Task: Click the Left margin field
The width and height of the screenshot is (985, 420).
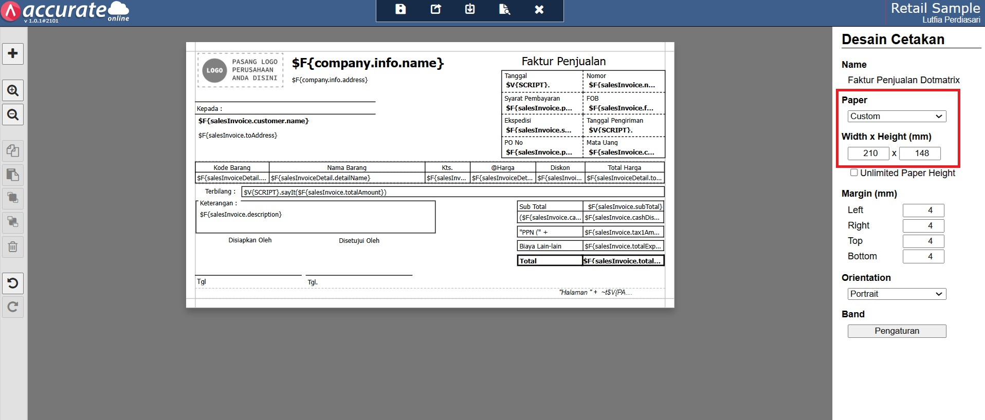Action: click(x=923, y=211)
